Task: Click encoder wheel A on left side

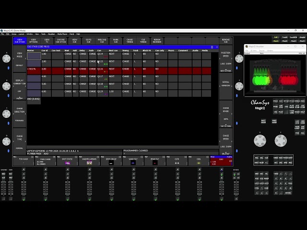Action: [x=6, y=58]
